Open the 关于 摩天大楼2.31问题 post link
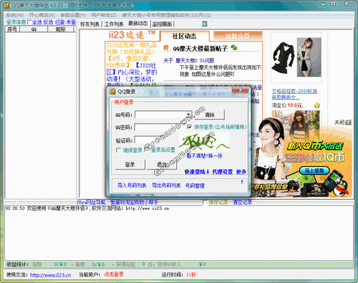 (x=189, y=61)
